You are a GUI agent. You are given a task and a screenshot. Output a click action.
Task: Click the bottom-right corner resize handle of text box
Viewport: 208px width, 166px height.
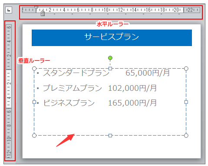coord(186,136)
